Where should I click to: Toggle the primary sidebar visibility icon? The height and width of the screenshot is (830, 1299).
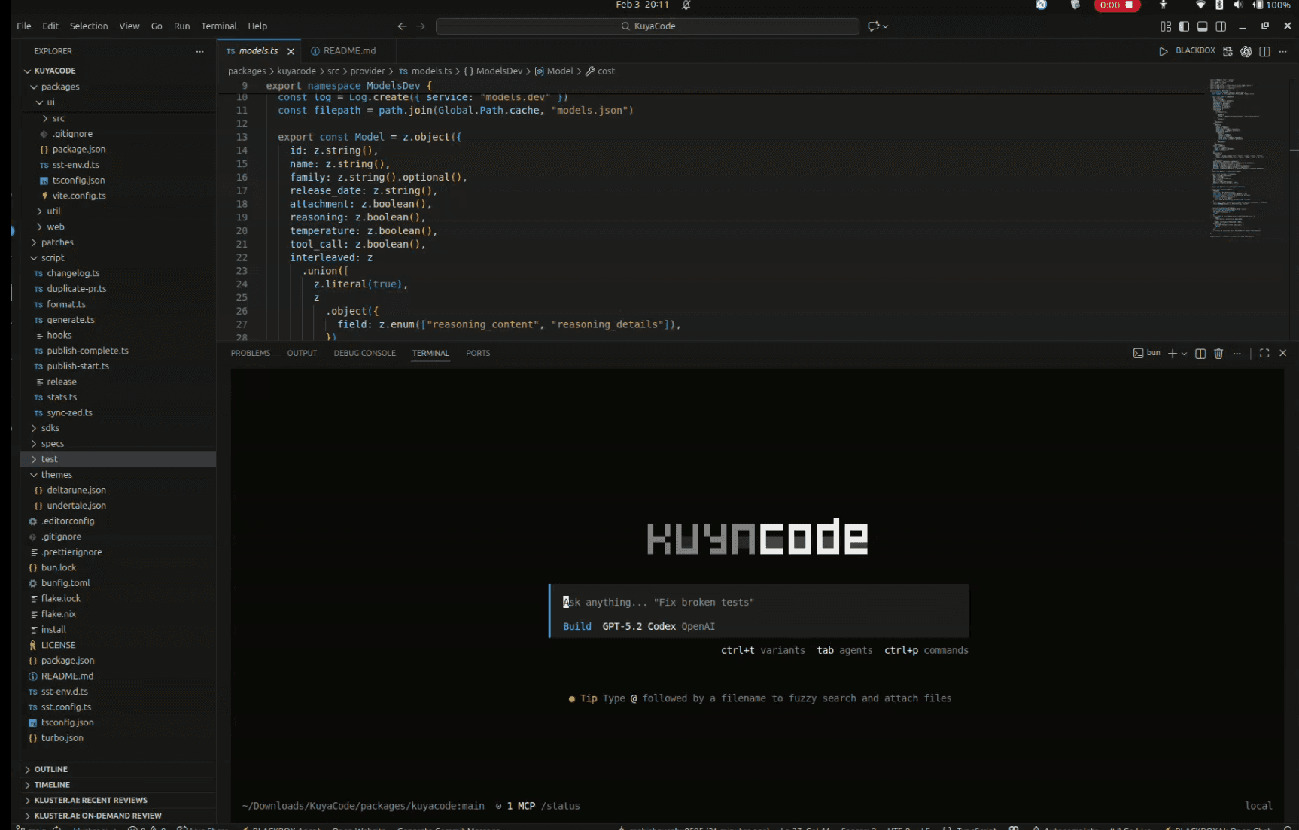pos(1184,26)
